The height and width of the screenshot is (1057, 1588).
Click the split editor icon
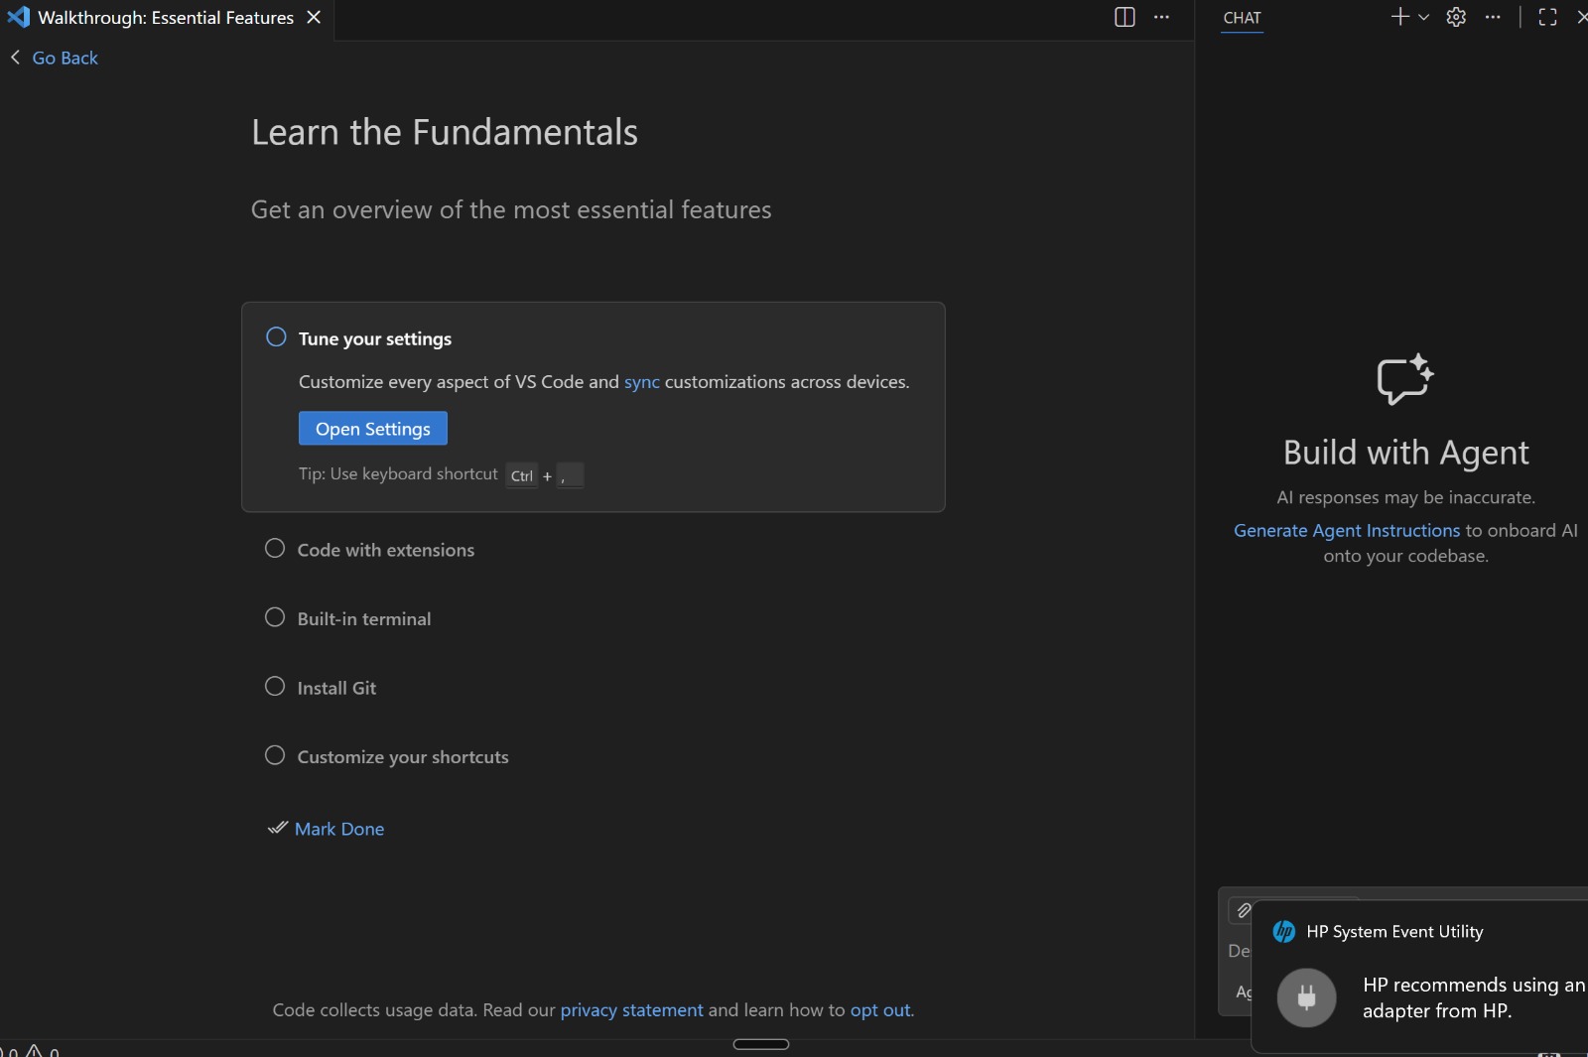pyautogui.click(x=1125, y=17)
